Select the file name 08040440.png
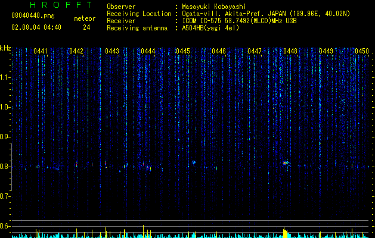The width and height of the screenshot is (375, 238). pos(33,16)
